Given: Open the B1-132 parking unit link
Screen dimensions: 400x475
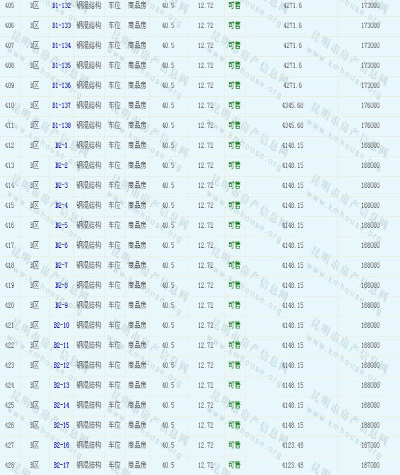Looking at the screenshot, I should tap(61, 5).
